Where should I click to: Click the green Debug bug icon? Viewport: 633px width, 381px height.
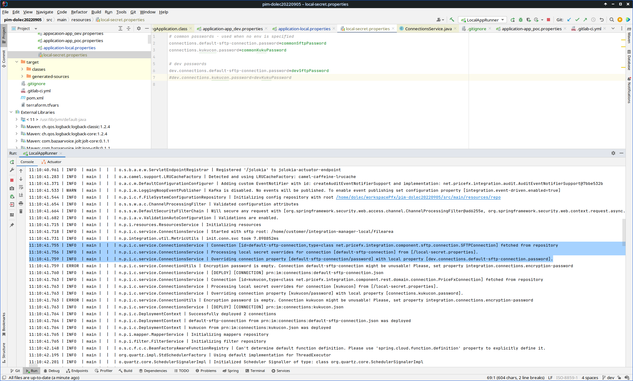pos(520,20)
